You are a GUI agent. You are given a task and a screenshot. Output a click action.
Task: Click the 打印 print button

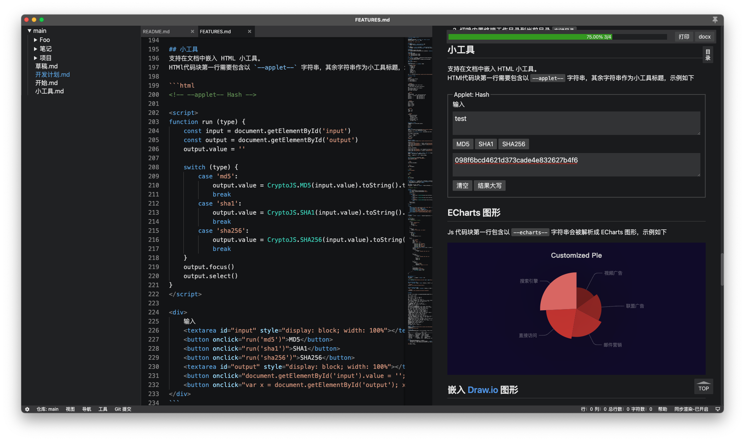point(684,37)
